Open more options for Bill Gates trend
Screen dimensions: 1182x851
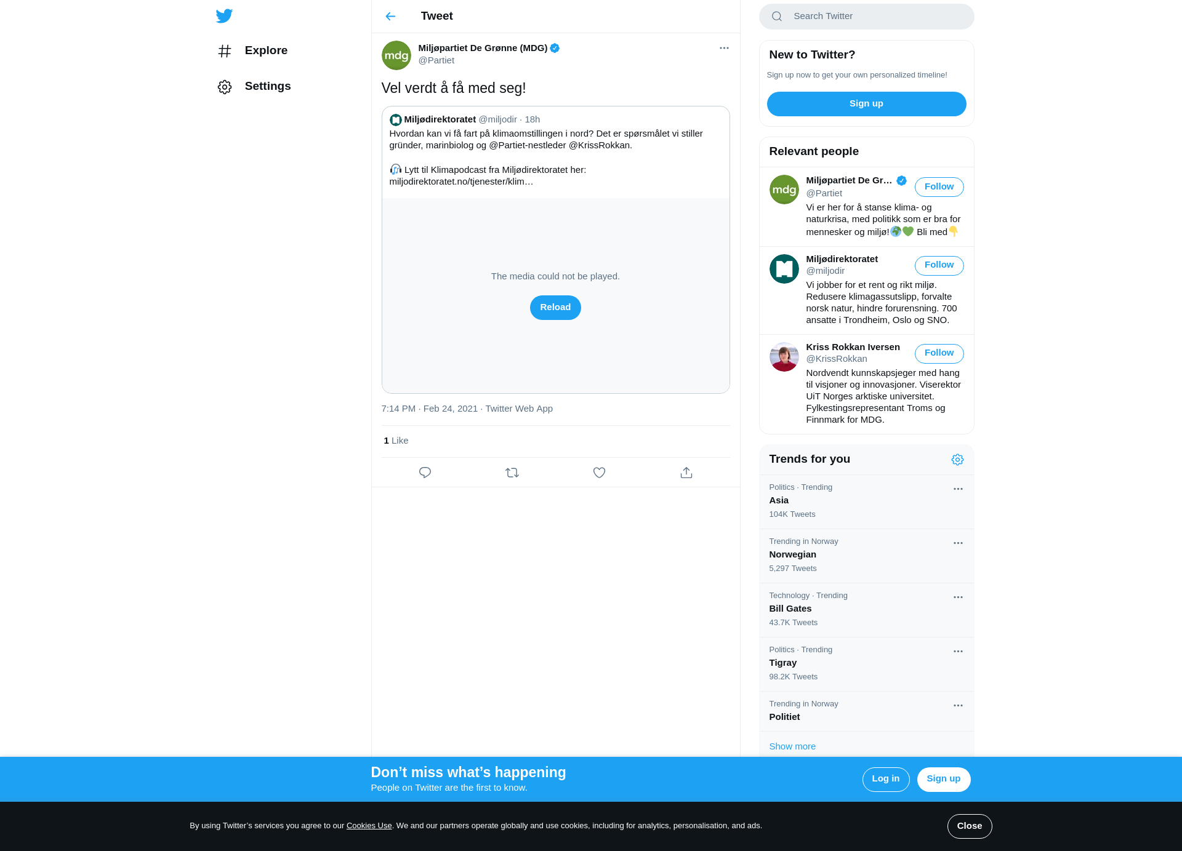958,597
